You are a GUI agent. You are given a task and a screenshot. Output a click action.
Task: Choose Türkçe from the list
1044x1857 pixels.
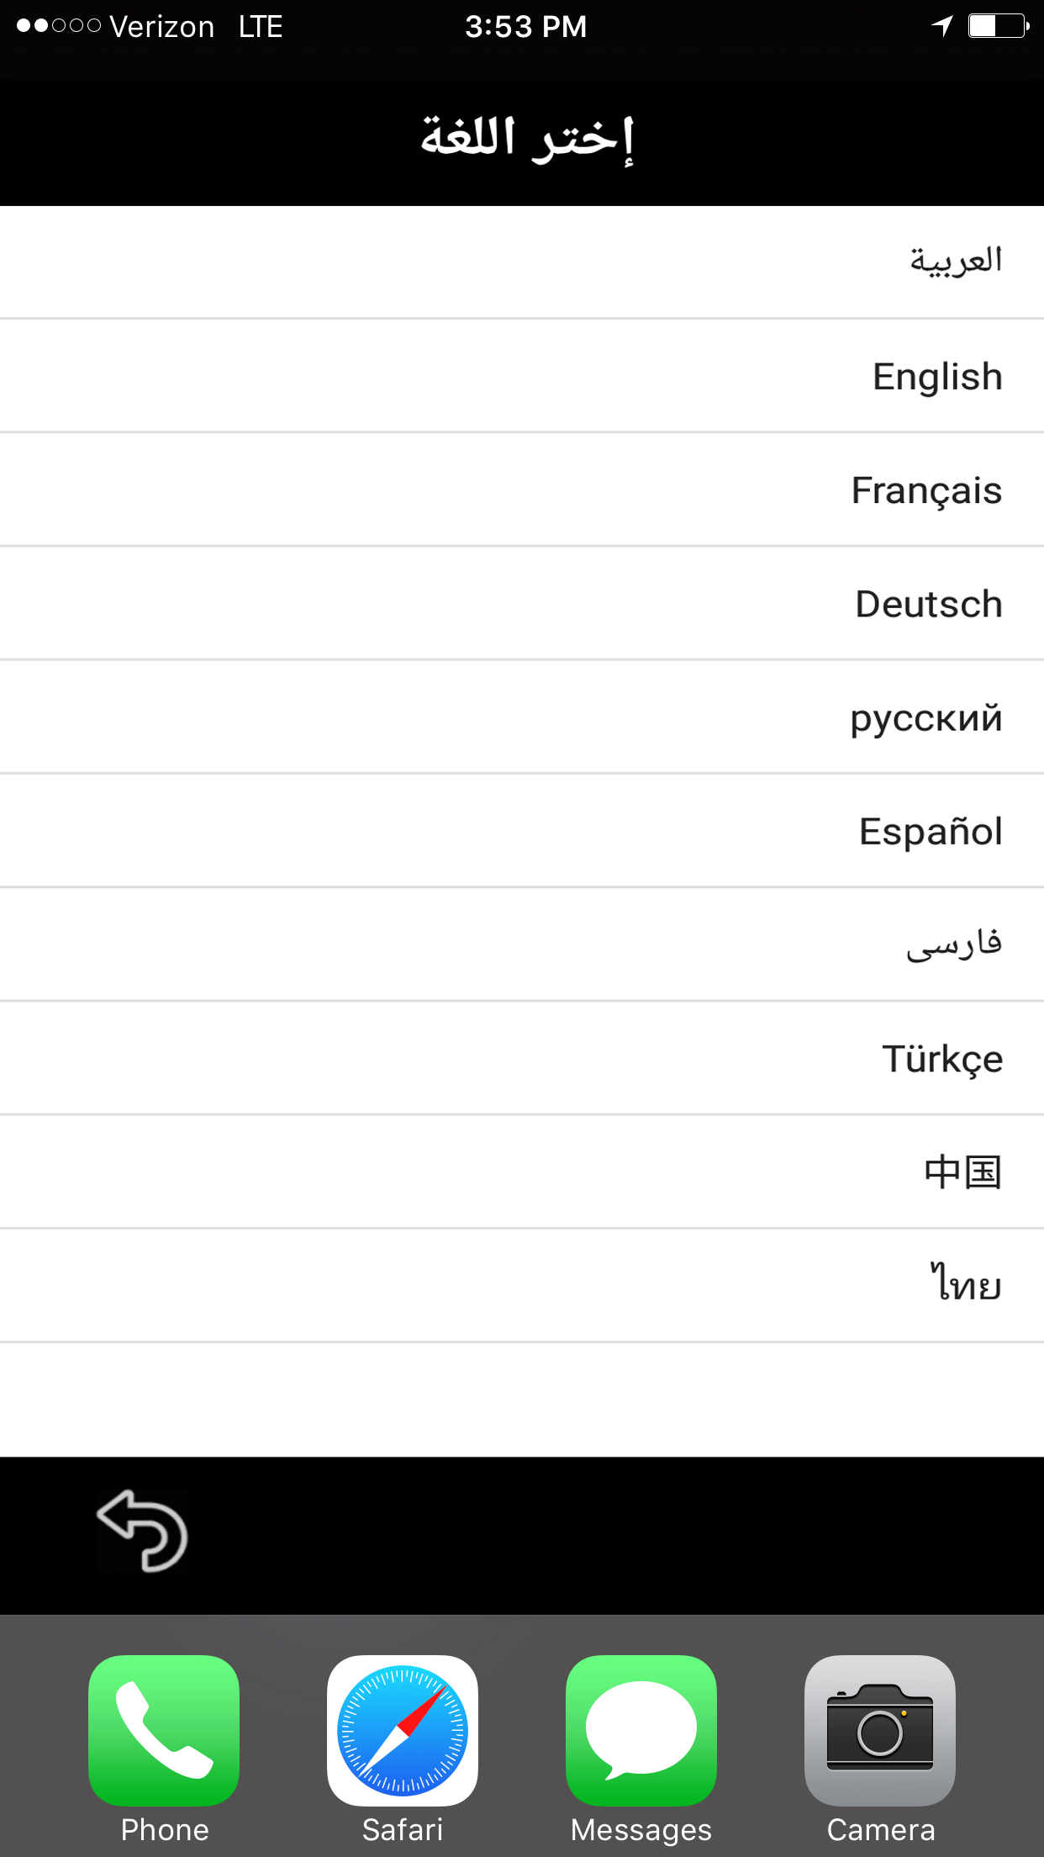(941, 1058)
